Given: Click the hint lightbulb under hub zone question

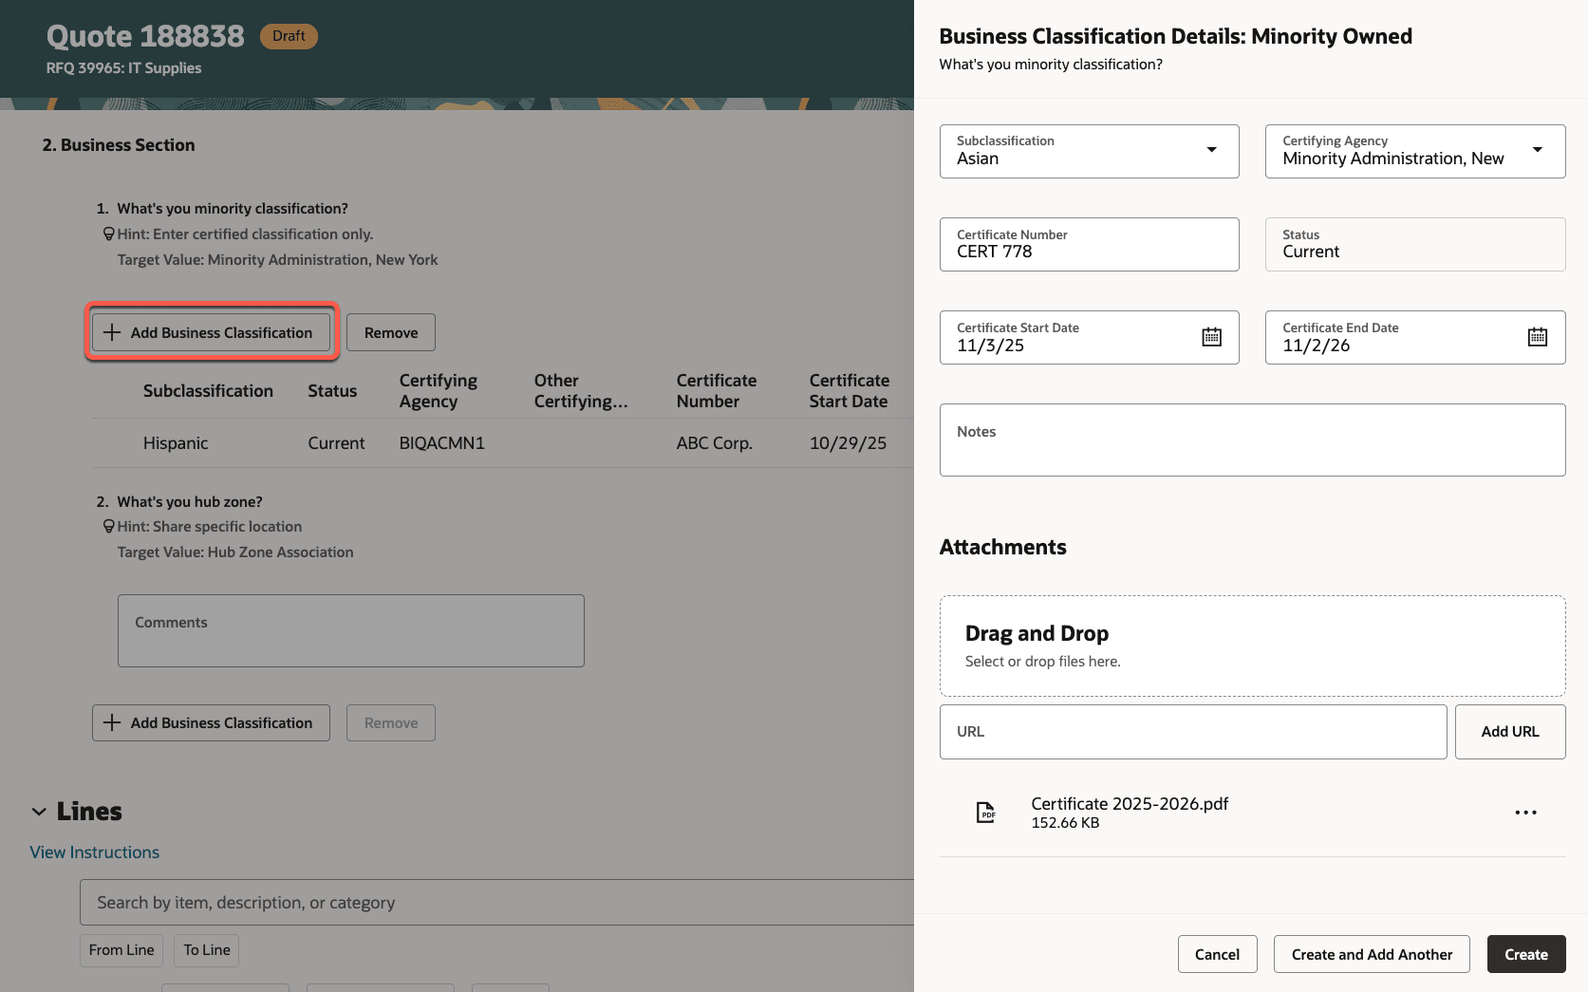Looking at the screenshot, I should click(108, 526).
